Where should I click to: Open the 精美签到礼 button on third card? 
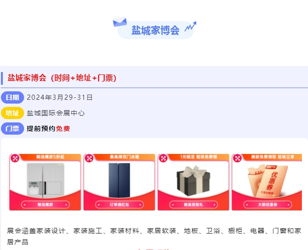(193, 205)
